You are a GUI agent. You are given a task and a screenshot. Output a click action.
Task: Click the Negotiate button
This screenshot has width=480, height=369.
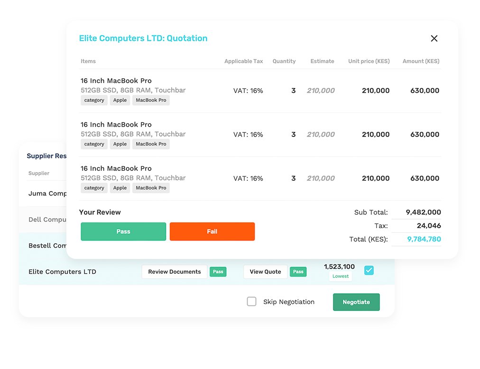(x=356, y=302)
